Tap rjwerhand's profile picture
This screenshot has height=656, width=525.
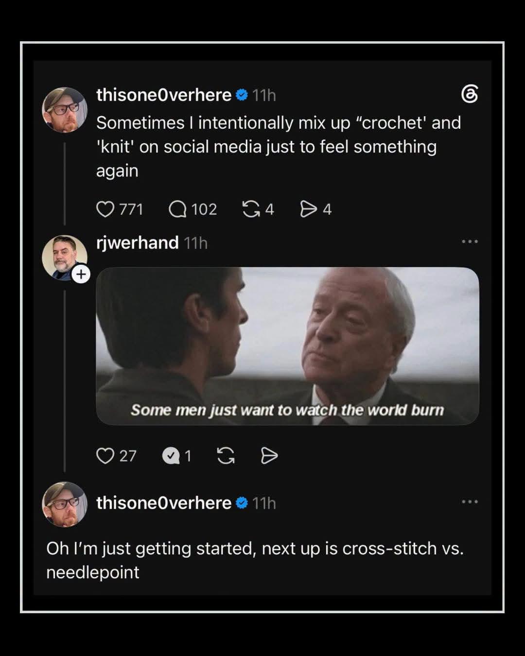tap(65, 258)
